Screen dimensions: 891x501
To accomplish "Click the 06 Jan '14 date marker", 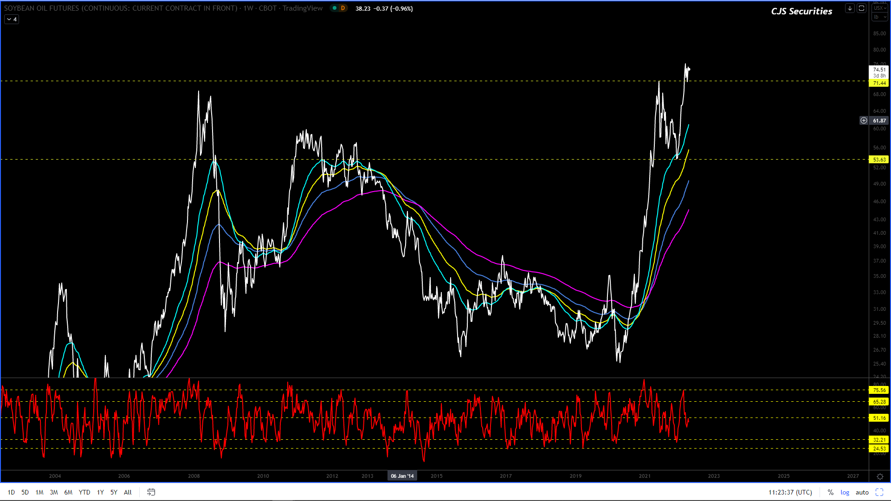I will pyautogui.click(x=402, y=476).
